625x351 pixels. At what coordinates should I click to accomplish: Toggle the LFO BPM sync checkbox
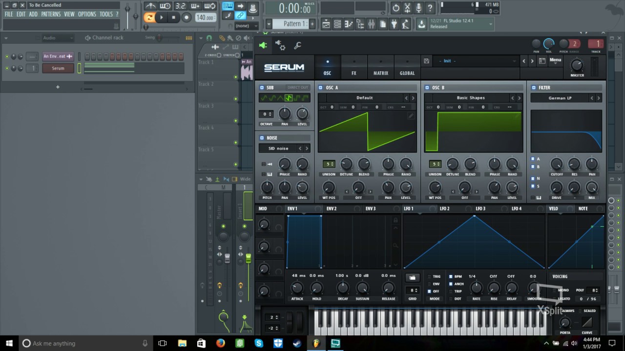coord(450,276)
